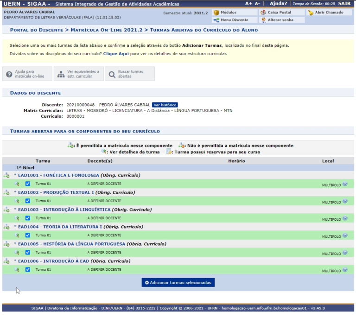The image size is (356, 318).
Task: Click the Horário column header
Action: pyautogui.click(x=236, y=161)
